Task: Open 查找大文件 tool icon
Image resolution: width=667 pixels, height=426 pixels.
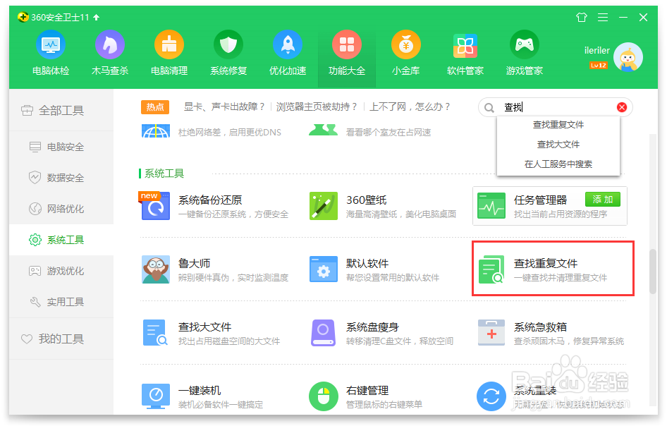Action: click(155, 333)
